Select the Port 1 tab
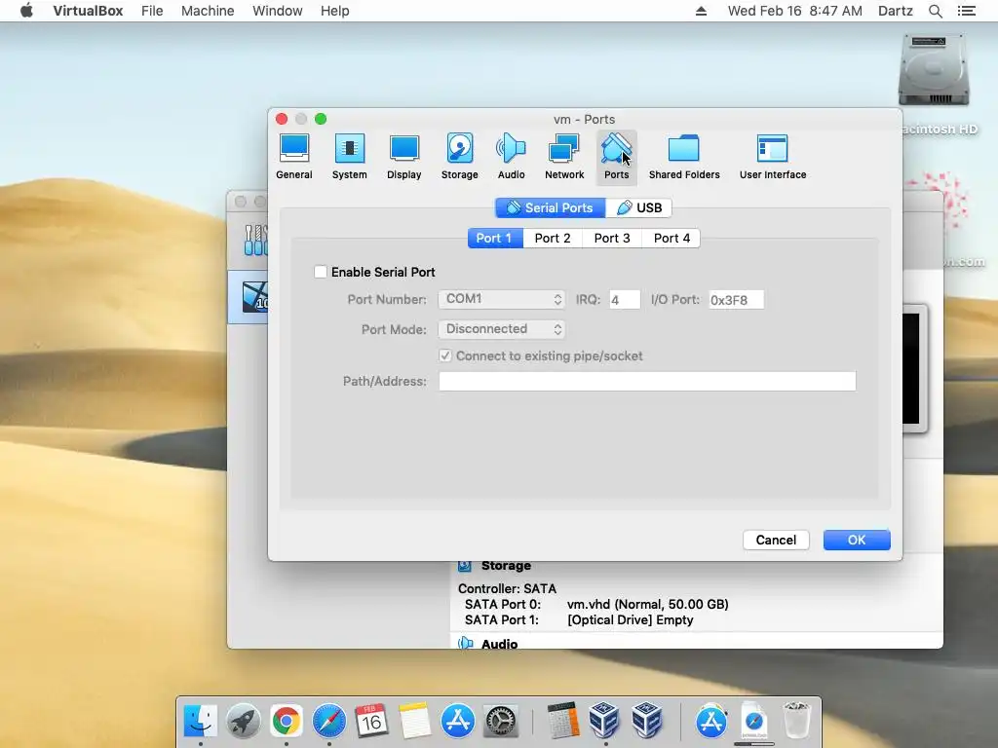 (495, 238)
